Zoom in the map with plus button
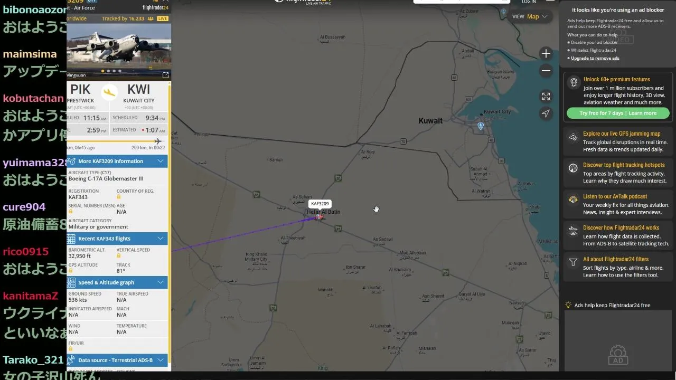The height and width of the screenshot is (380, 676). tap(546, 53)
